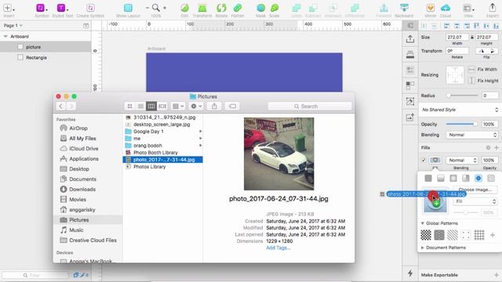Screen dimensions: 502x282
Task: Toggle Show Layout in the toolbar
Action: pyautogui.click(x=128, y=8)
